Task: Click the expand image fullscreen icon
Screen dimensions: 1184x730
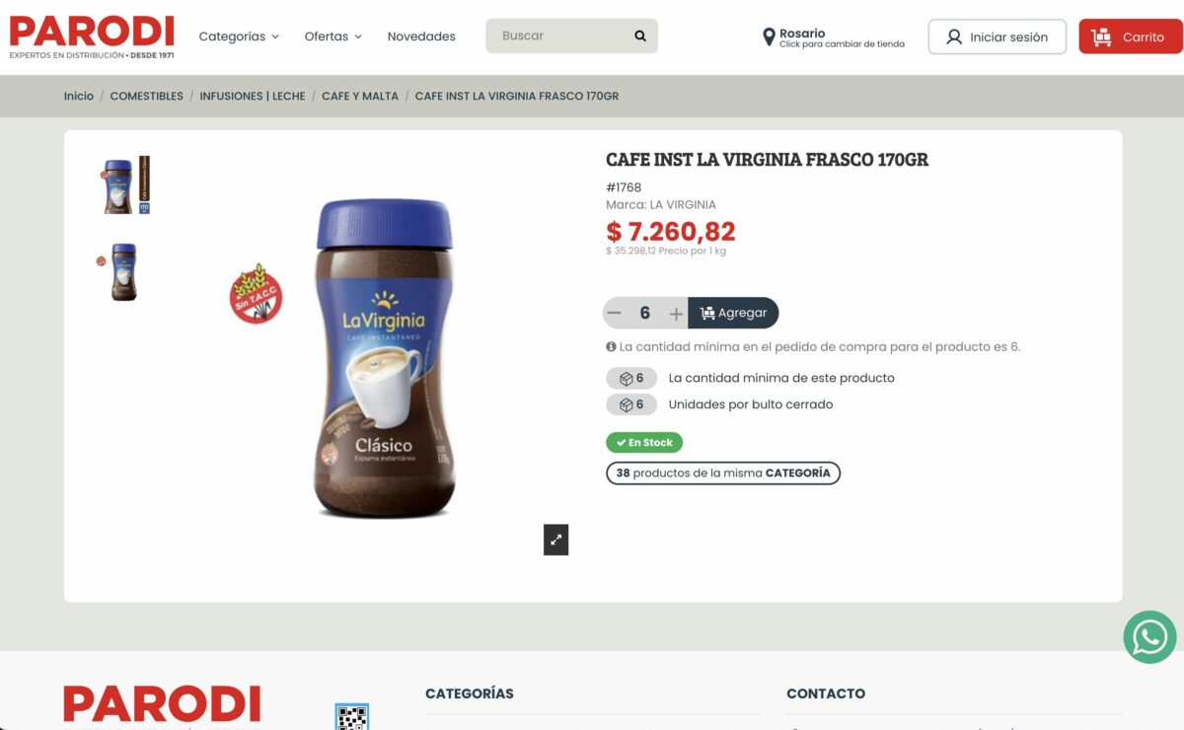Action: (x=556, y=540)
